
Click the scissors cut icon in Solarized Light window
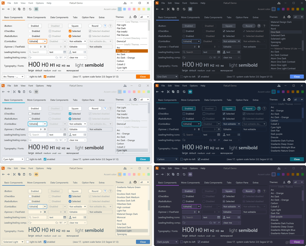(14, 175)
